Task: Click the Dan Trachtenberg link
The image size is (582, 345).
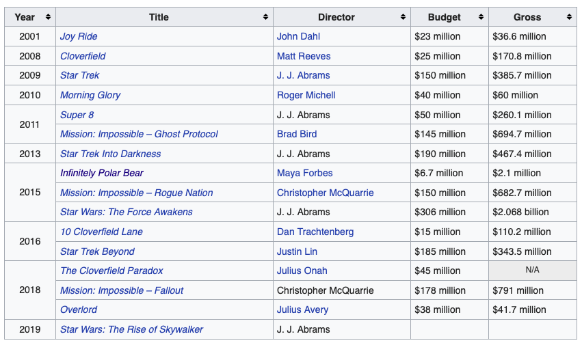Action: 315,232
